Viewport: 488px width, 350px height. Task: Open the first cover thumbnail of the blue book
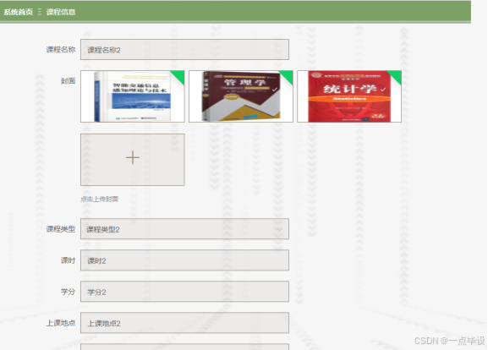pos(132,96)
